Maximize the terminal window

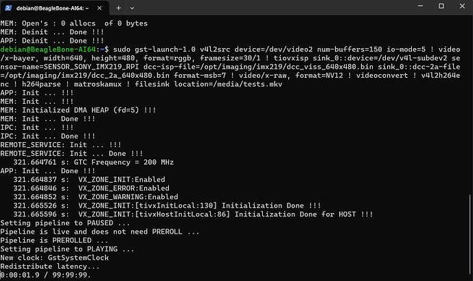point(441,6)
